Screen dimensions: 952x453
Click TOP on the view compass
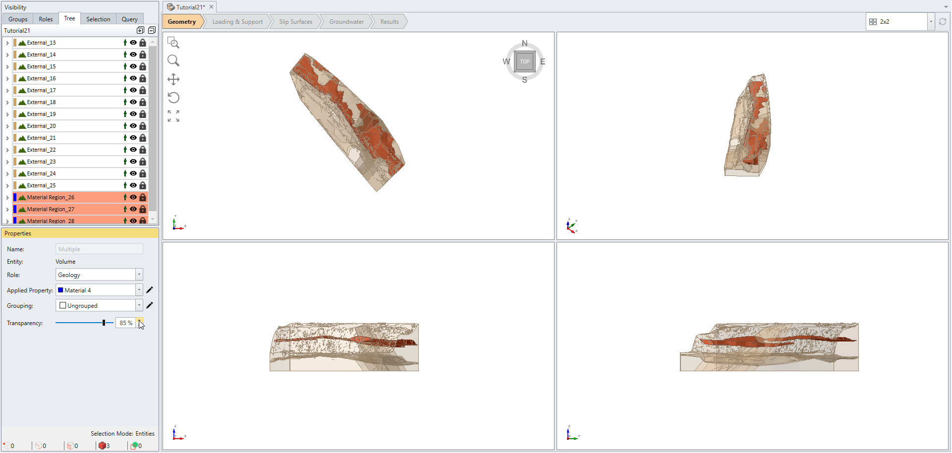point(525,61)
